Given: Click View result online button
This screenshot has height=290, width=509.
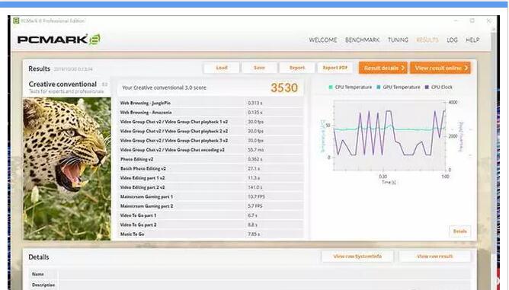Looking at the screenshot, I should [x=440, y=68].
